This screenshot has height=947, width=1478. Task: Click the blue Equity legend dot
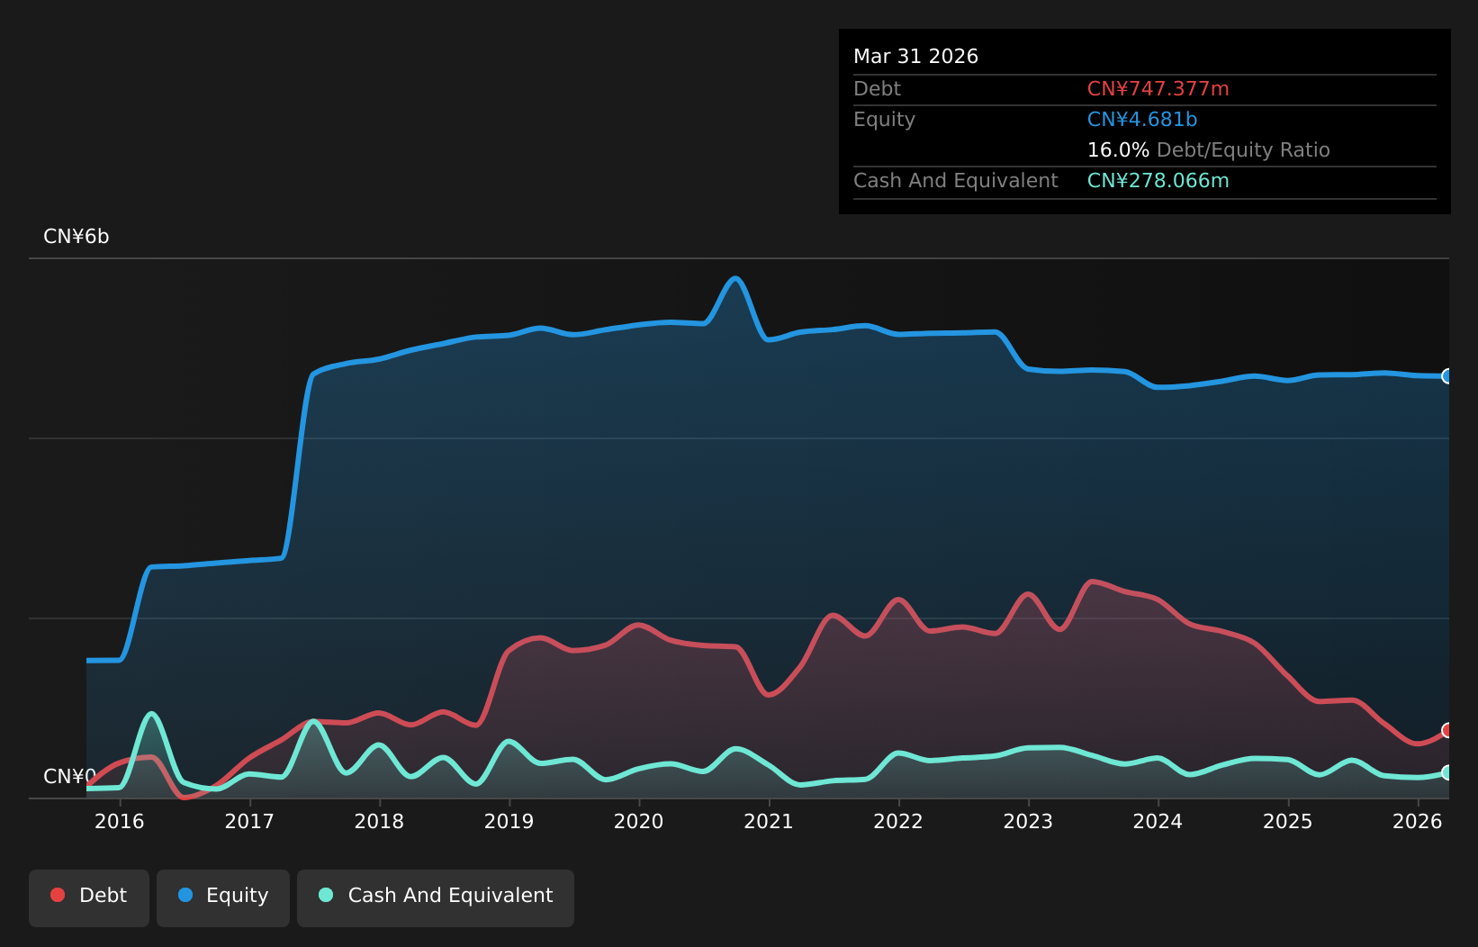coord(185,895)
